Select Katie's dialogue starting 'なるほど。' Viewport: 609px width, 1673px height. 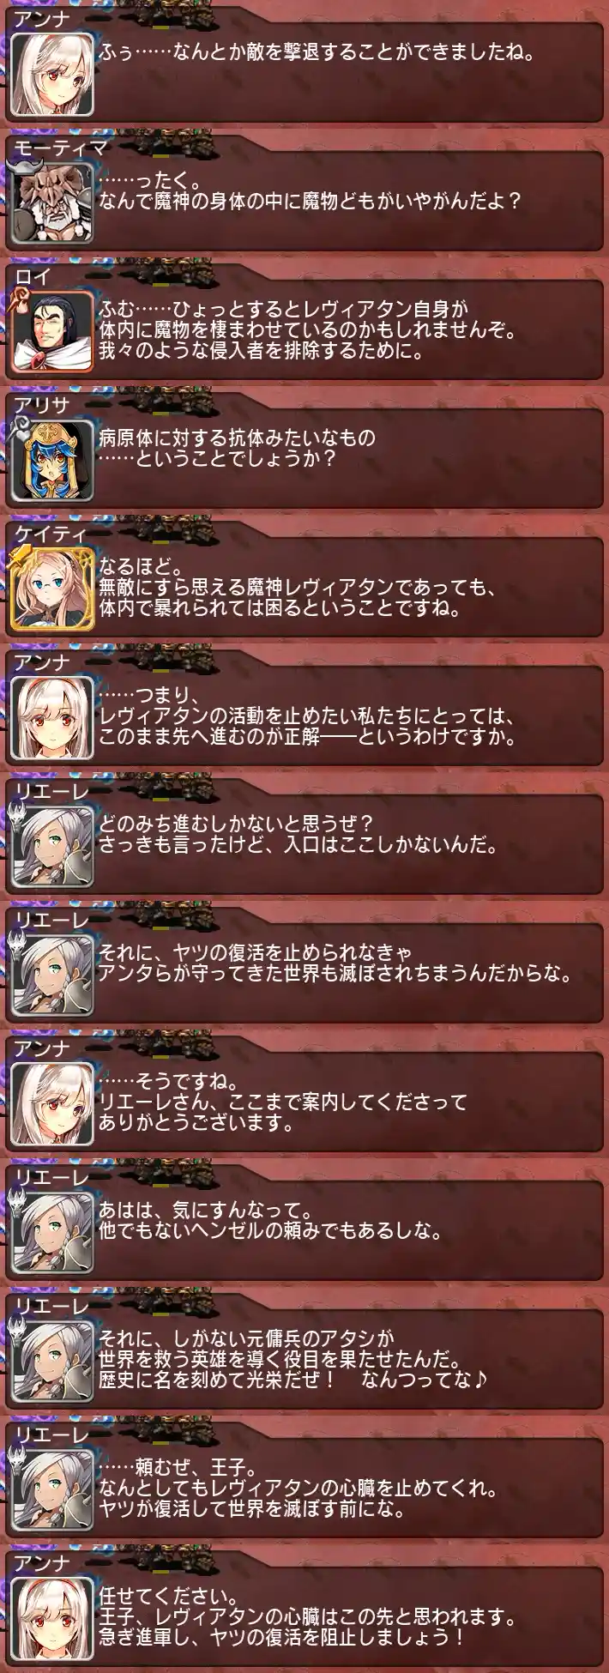point(297,588)
